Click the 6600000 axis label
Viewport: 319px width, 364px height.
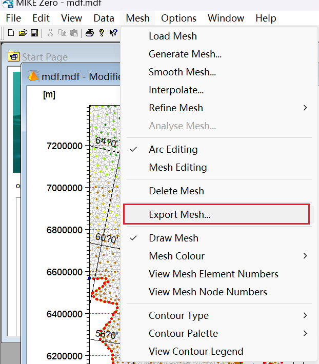pyautogui.click(x=65, y=272)
